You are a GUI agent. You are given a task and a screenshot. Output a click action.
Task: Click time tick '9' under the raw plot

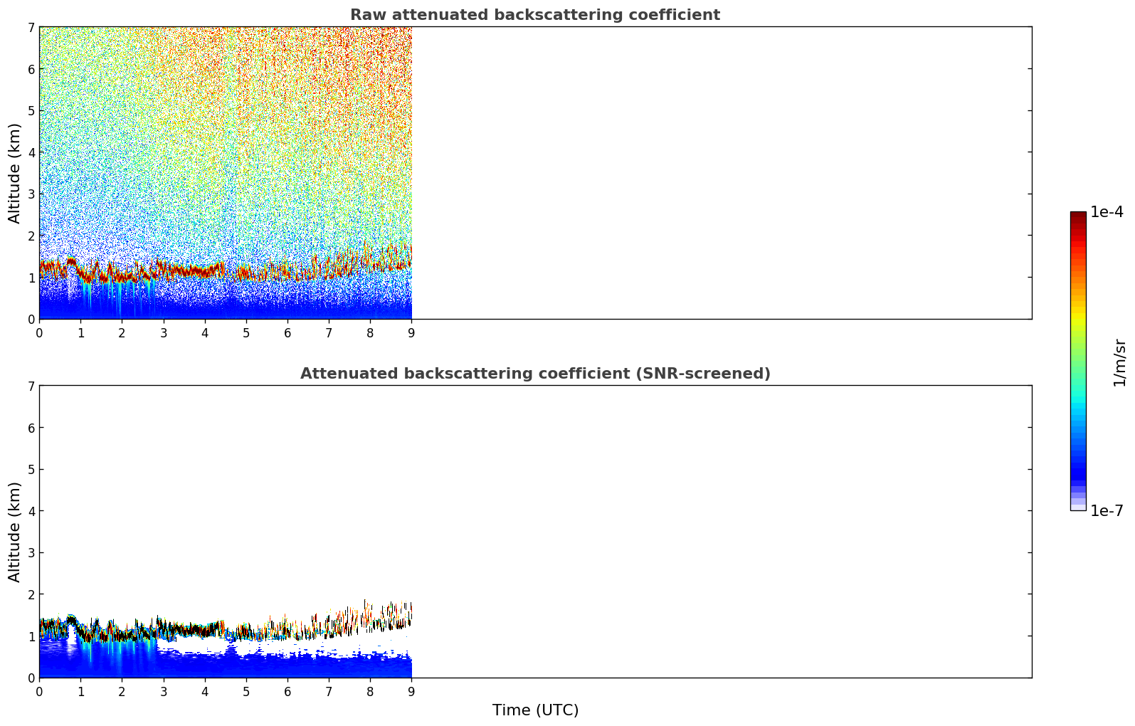[411, 333]
